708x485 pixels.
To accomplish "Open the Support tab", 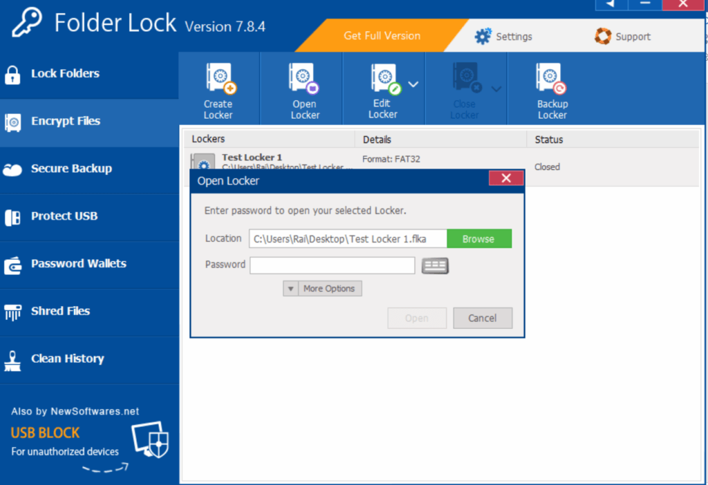I will pos(623,37).
